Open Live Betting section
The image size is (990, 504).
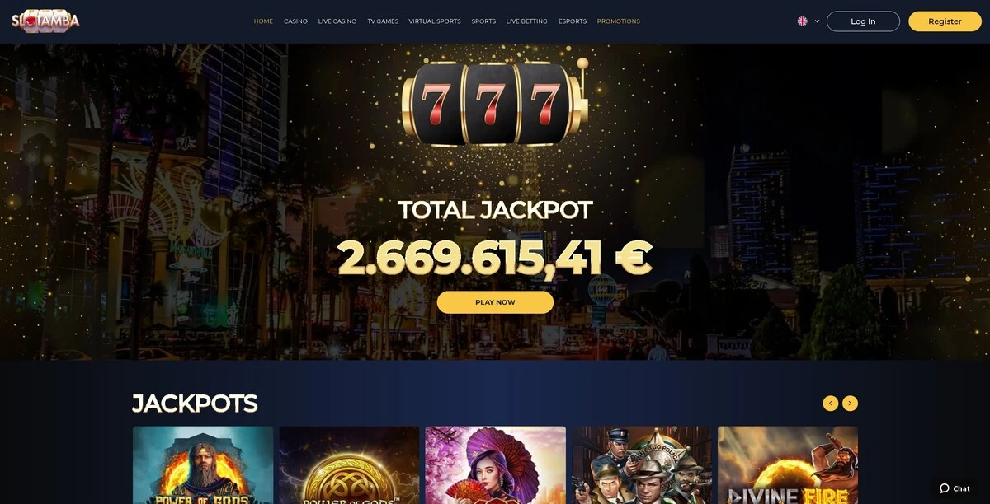point(526,21)
